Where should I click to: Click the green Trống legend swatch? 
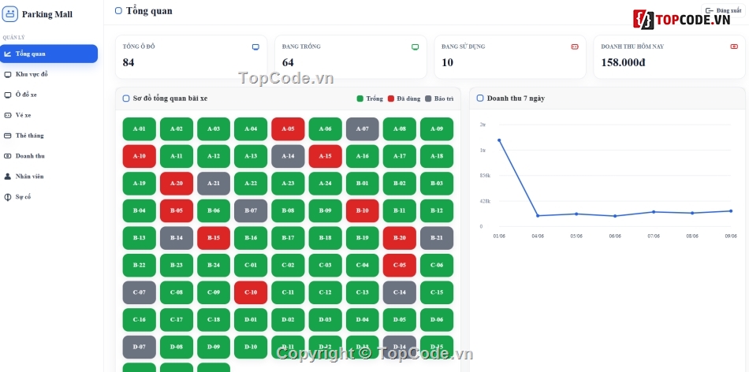pyautogui.click(x=360, y=99)
